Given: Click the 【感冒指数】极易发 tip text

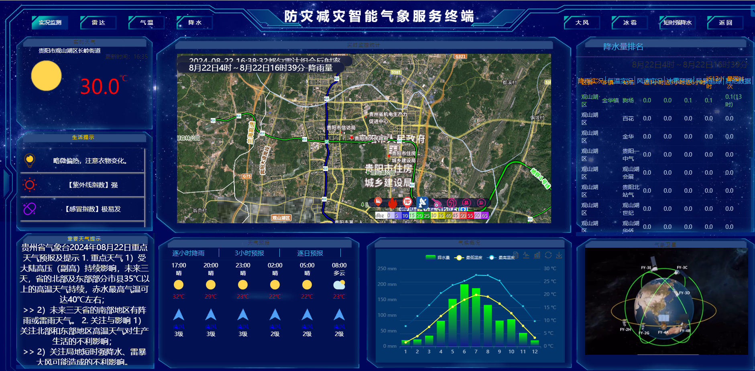Looking at the screenshot, I should tap(93, 209).
